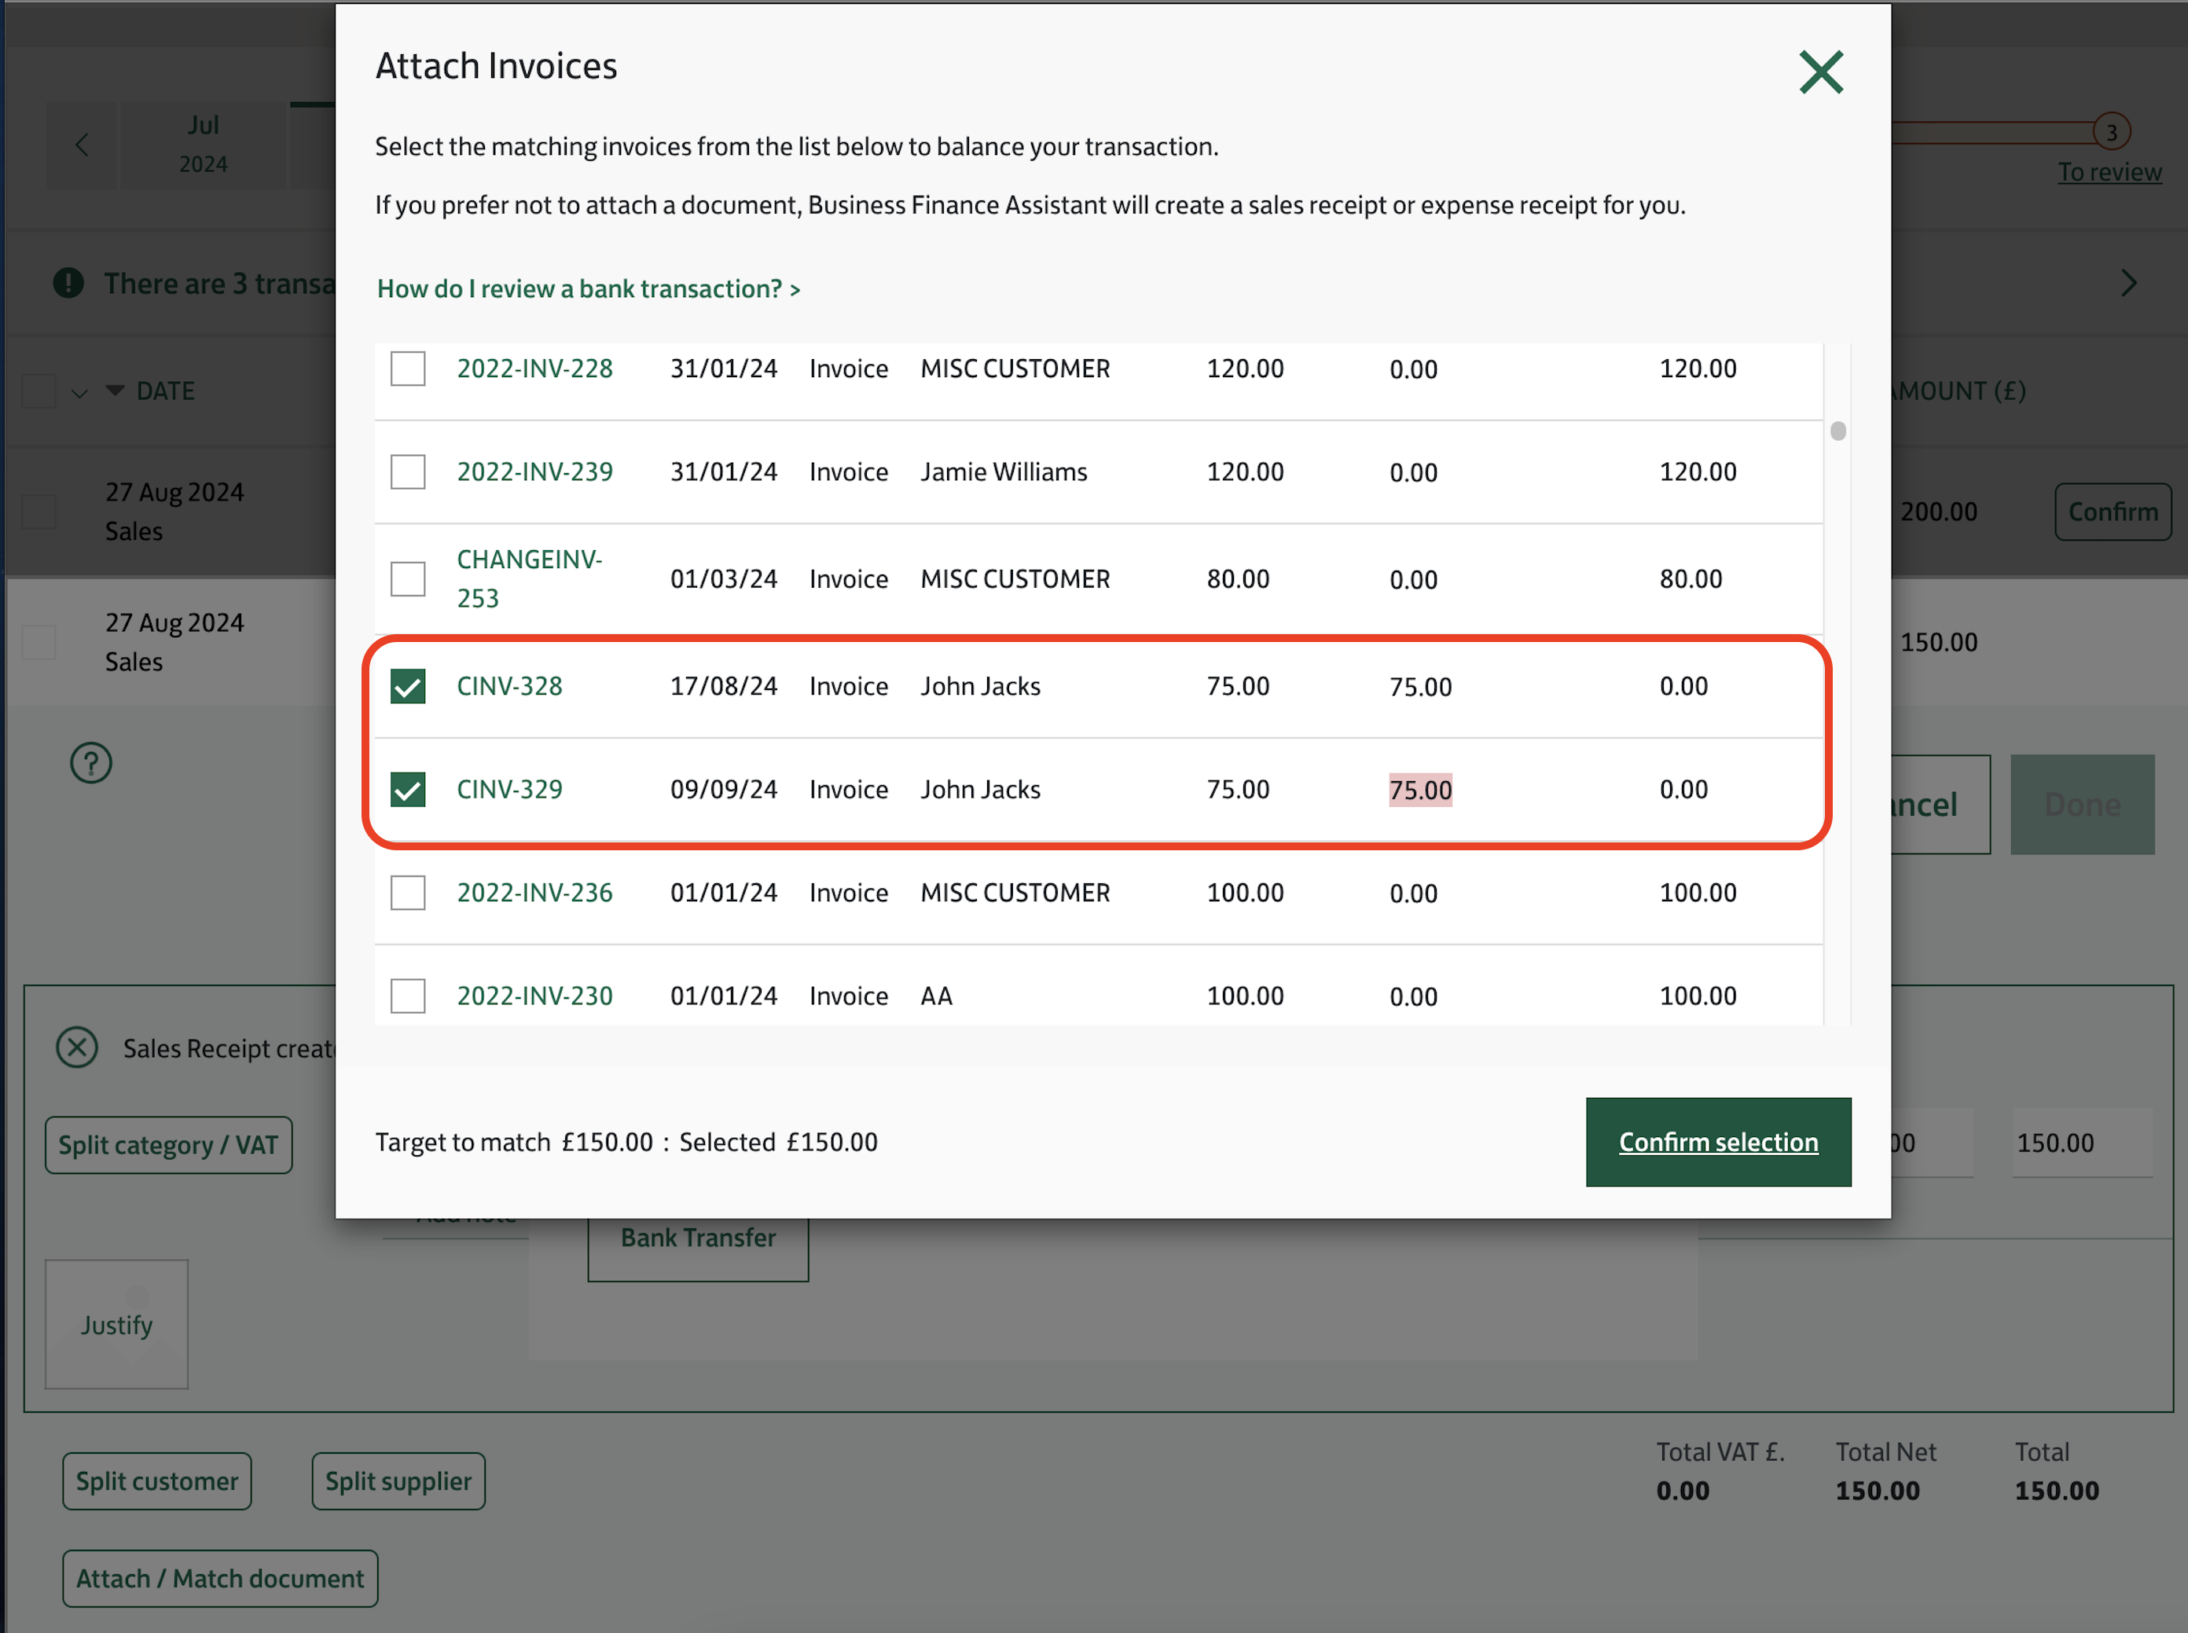Click the 17/08/24 date cell
The image size is (2188, 1633).
724,686
